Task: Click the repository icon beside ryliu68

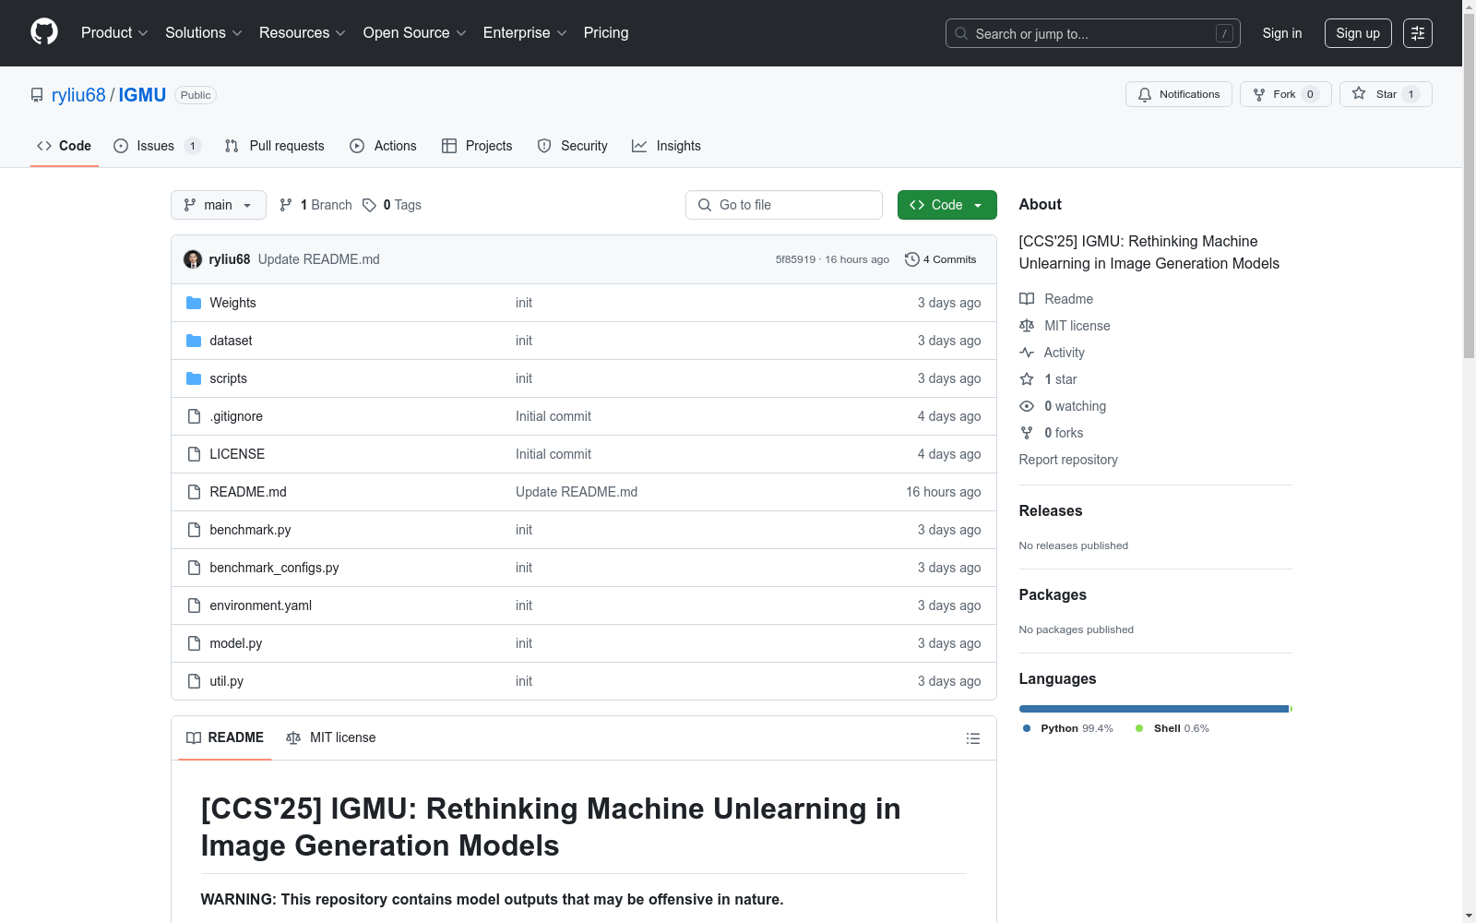Action: pos(37,95)
